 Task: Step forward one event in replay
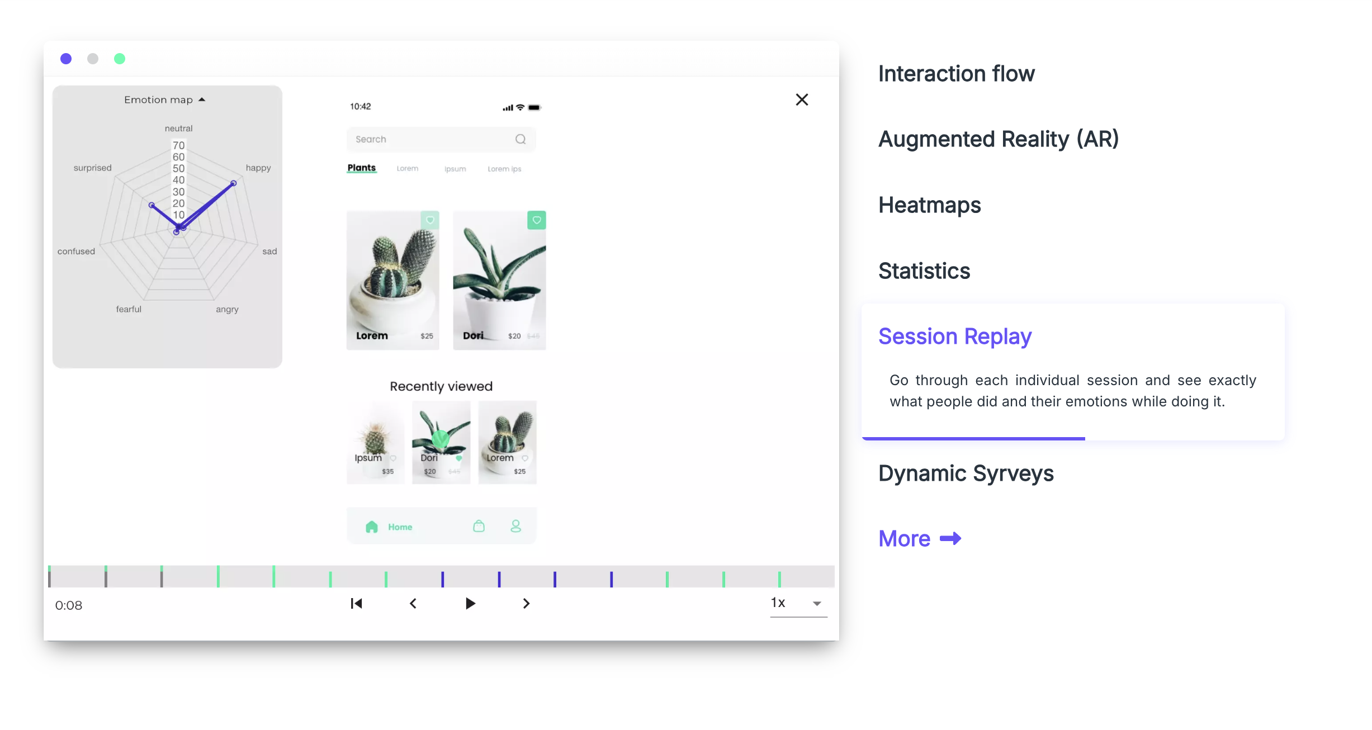point(526,604)
